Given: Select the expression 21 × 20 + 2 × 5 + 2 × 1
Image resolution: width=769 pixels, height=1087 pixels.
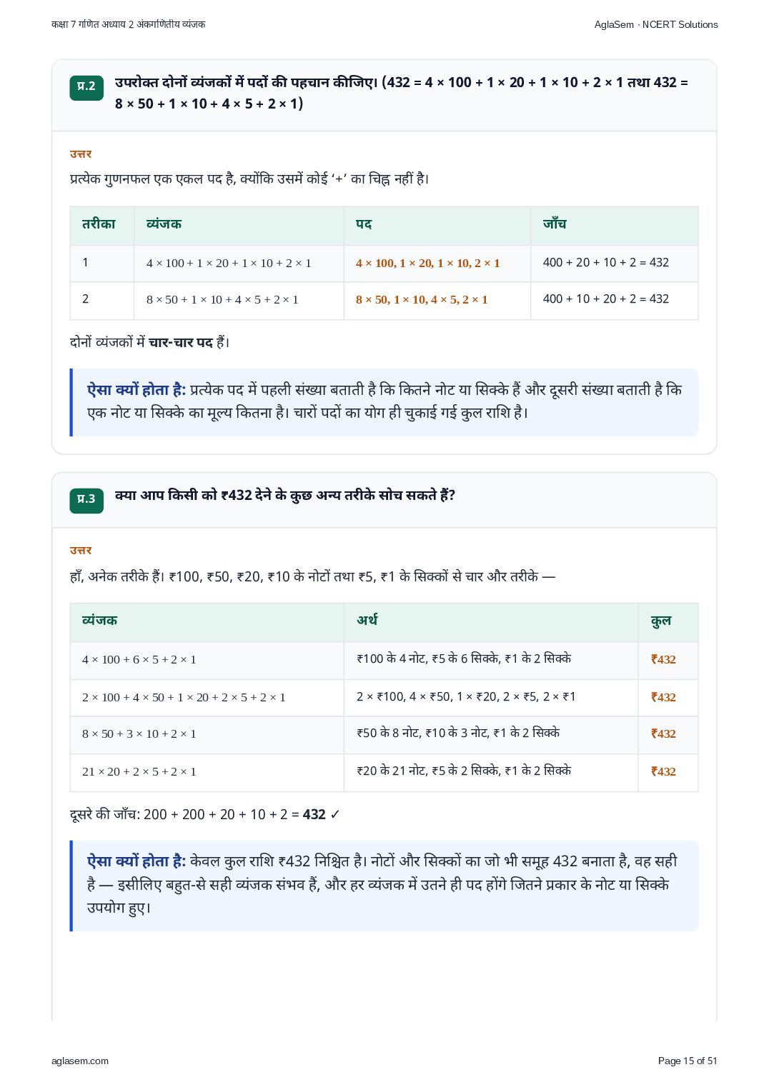Looking at the screenshot, I should (x=139, y=772).
